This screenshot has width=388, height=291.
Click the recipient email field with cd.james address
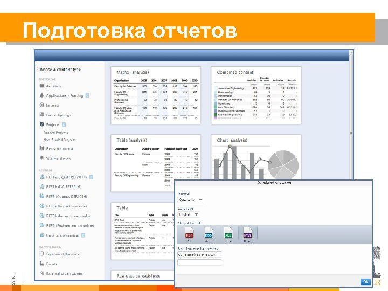coord(199,254)
